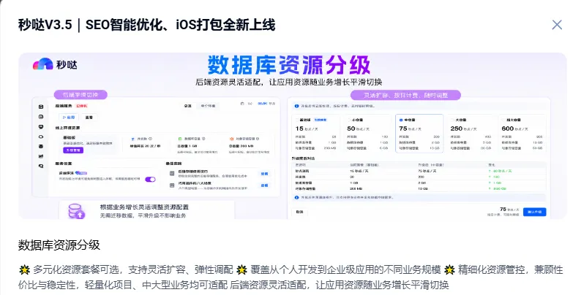Select the 50 秒点/天 plan card in banner
Viewport: 581px width, 295px height.
pyautogui.click(x=367, y=134)
